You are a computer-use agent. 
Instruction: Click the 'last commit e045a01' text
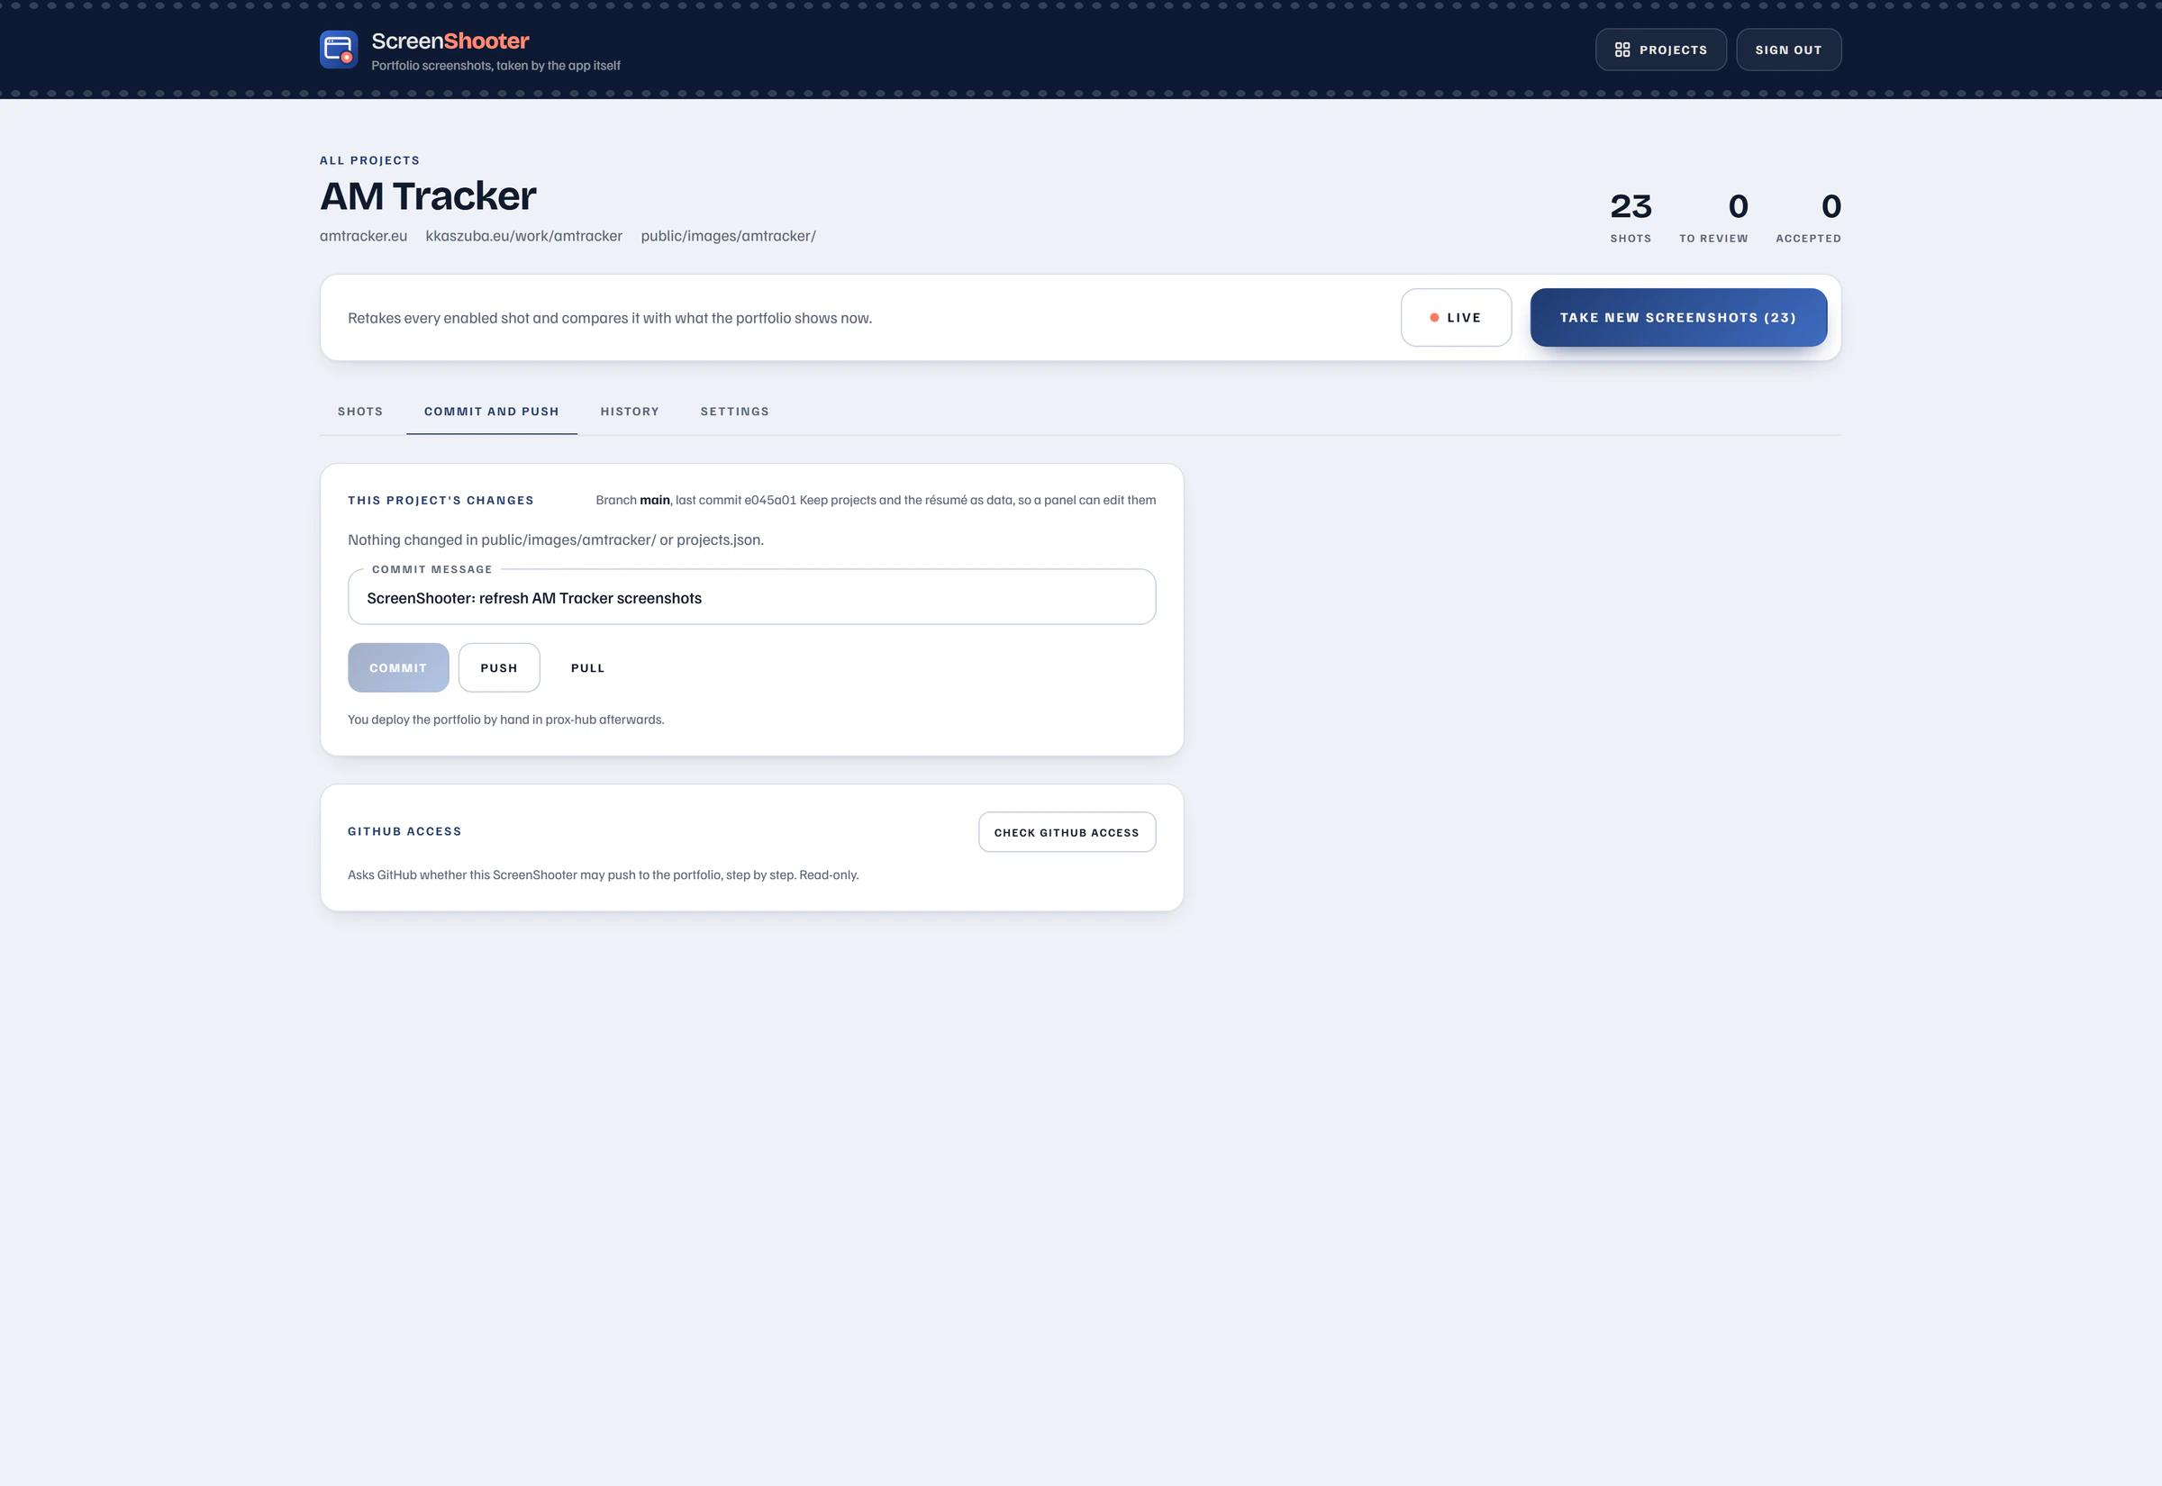click(736, 500)
